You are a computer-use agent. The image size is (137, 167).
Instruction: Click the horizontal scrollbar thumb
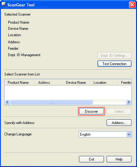(x=51, y=102)
